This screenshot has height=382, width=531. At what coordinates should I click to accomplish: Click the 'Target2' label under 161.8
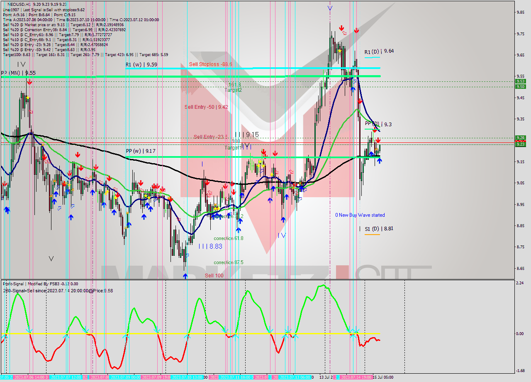point(233,90)
